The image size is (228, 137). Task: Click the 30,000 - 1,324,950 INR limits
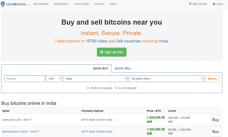(x=179, y=131)
